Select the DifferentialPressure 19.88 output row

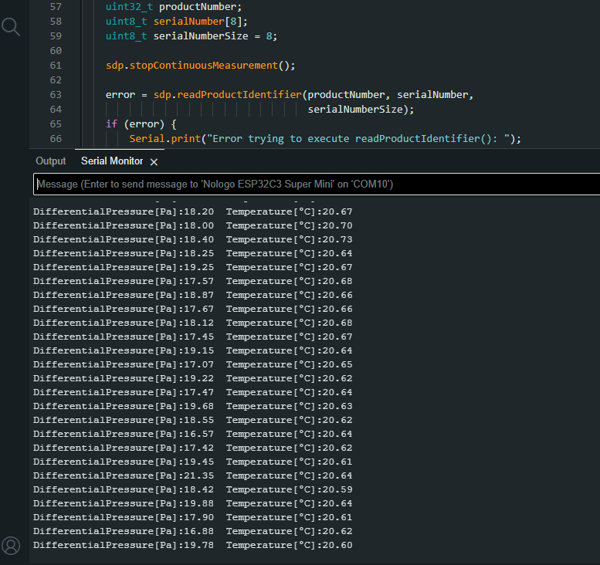[x=192, y=503]
